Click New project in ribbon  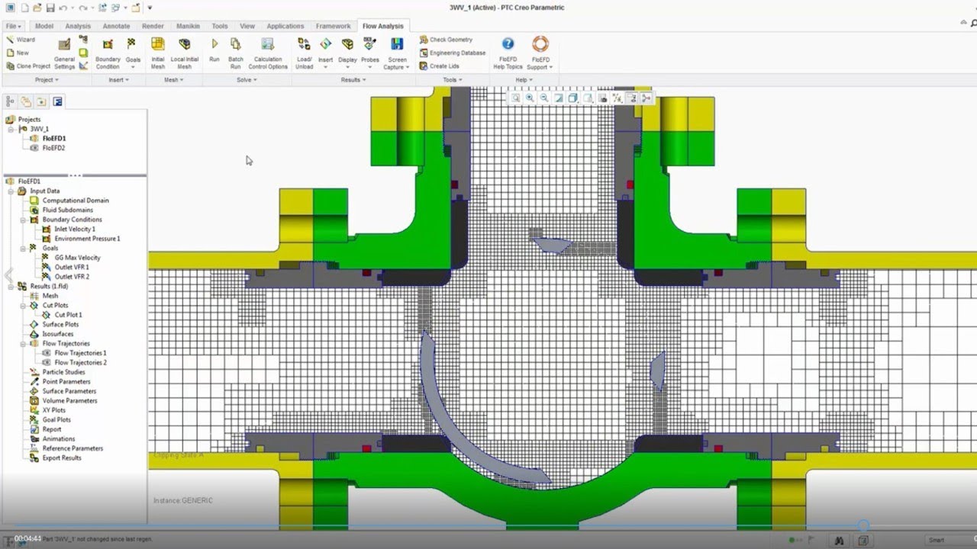coord(17,53)
